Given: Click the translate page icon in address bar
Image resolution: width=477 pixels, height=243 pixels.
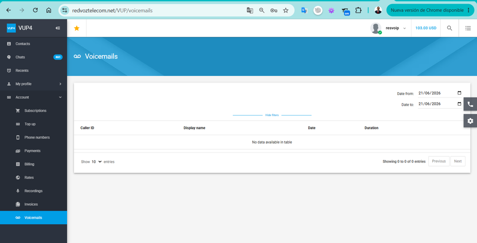Looking at the screenshot, I should coord(250,10).
